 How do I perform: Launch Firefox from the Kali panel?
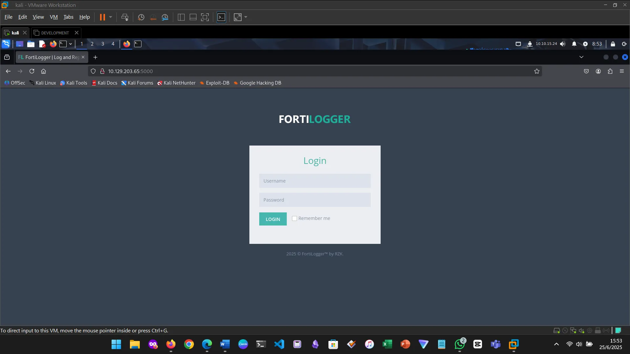tap(53, 44)
